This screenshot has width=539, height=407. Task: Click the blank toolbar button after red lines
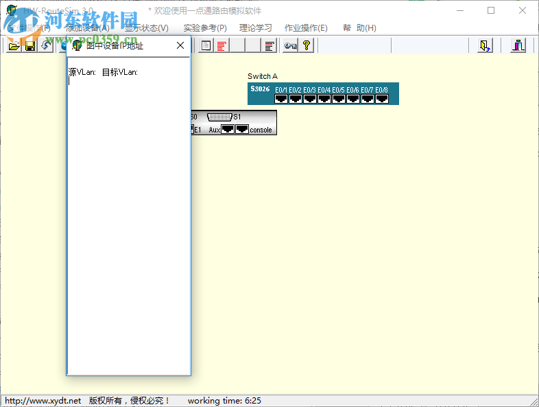pos(237,46)
